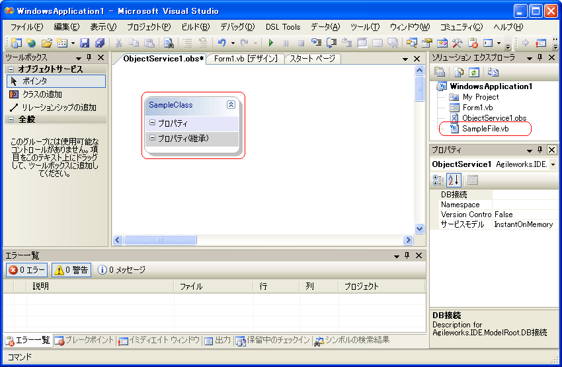The height and width of the screenshot is (367, 562).
Task: Switch properties to Categorized view icon
Action: pyautogui.click(x=438, y=180)
